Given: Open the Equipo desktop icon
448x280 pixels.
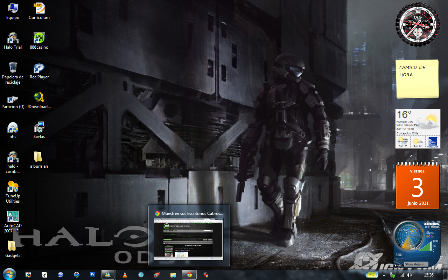Looking at the screenshot, I should pos(13,11).
